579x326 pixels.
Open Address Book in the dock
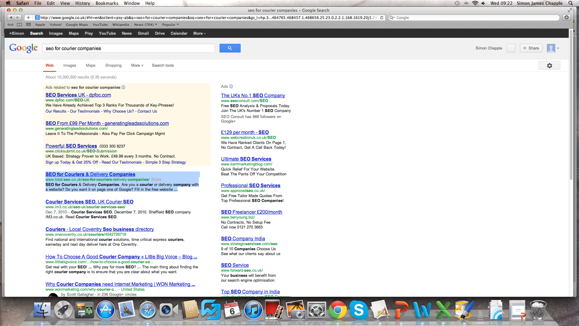[x=190, y=309]
